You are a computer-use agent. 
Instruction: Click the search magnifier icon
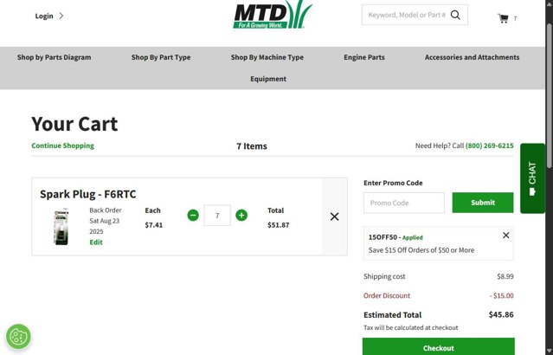[455, 16]
